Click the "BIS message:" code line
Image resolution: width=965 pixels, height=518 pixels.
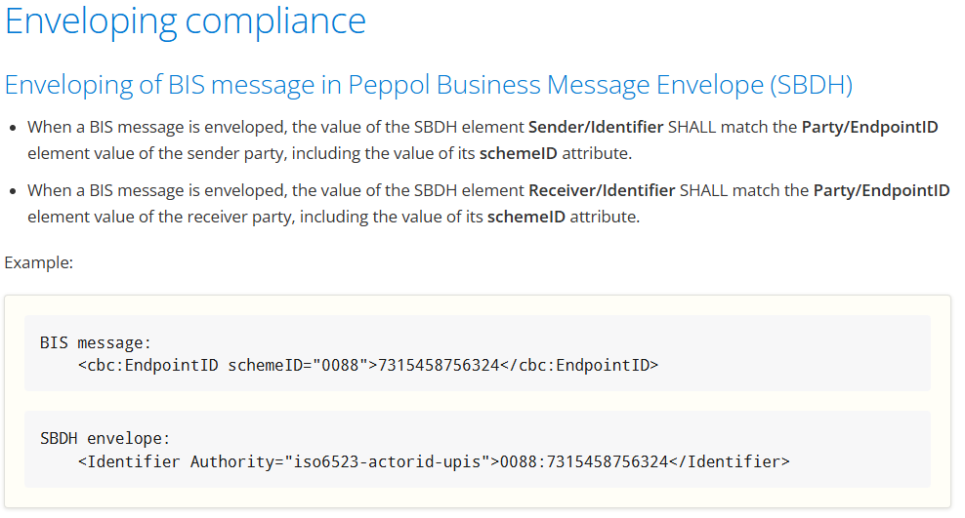pos(96,342)
